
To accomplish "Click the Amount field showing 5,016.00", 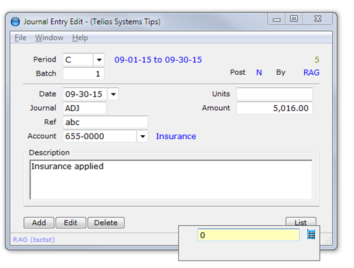I will [274, 108].
